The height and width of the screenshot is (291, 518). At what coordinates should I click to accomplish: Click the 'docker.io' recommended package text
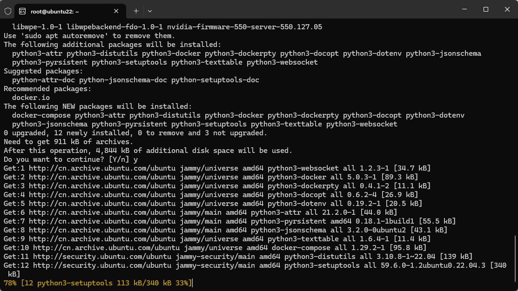31,98
